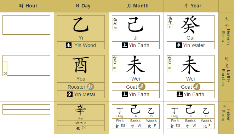Click the 癸 Gui Year stem character
The image size is (234, 135).
pos(190,25)
